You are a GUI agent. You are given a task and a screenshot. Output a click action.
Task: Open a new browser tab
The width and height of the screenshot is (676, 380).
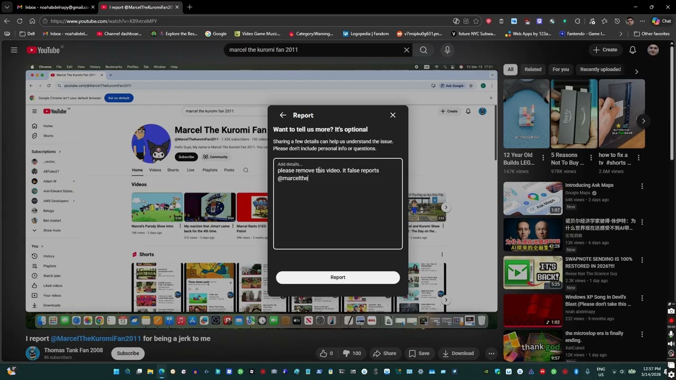click(190, 7)
